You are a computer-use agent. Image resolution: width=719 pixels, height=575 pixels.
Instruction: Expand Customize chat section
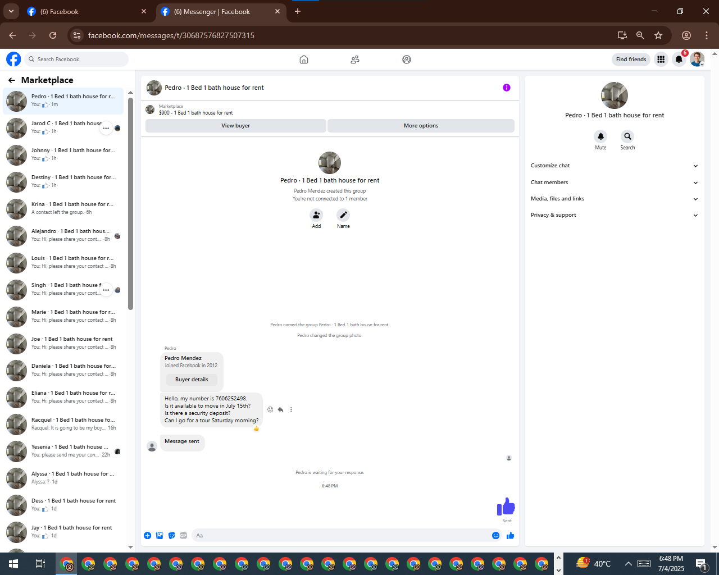614,166
